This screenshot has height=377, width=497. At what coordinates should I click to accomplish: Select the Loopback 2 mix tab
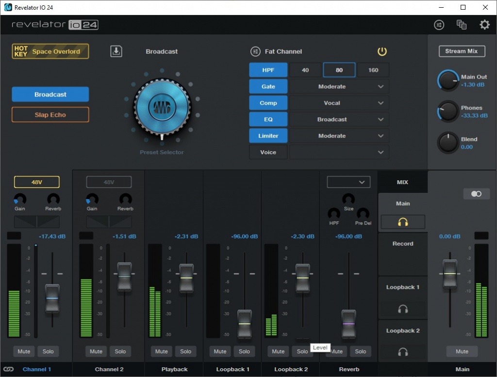pyautogui.click(x=403, y=331)
